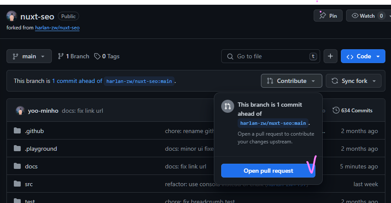391x203 pixels.
Task: Open 'chore: rename gith' commit message for .github
Action: pos(190,131)
